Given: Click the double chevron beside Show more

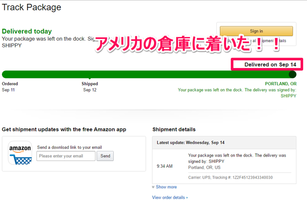Looking at the screenshot, I should point(153,187).
